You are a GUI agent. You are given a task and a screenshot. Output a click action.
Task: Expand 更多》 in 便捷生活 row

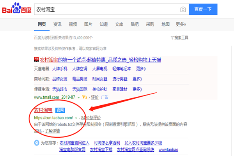[x=137, y=89]
